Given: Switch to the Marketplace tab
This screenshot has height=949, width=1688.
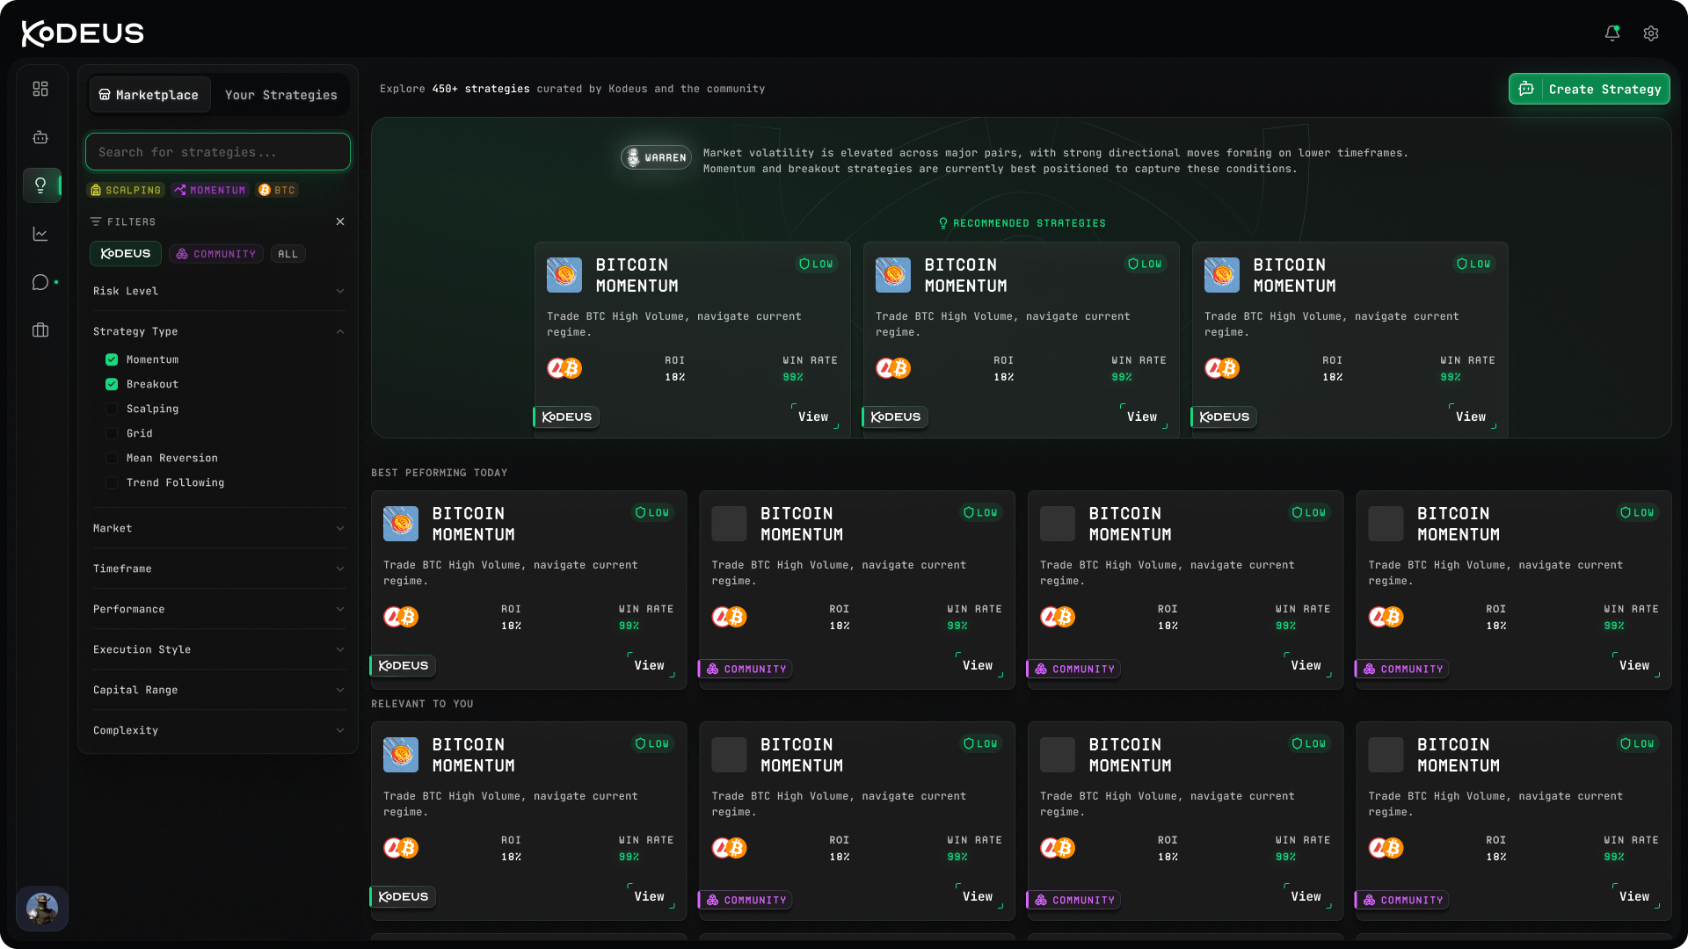Looking at the screenshot, I should point(149,95).
